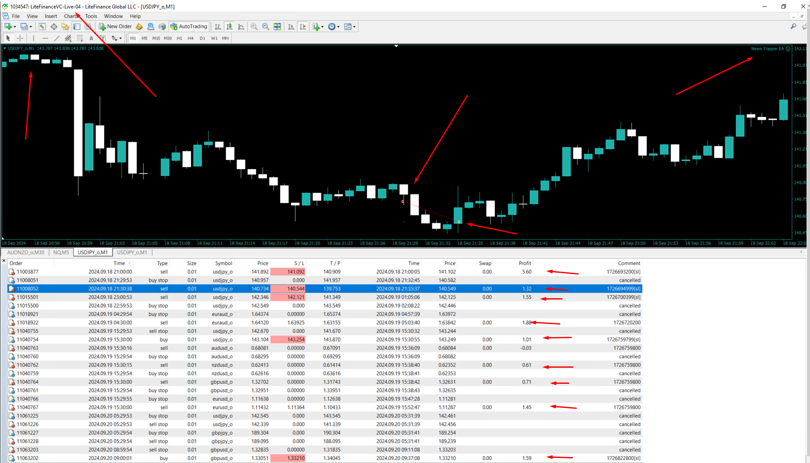Select order 11018922 euraud_o row
The height and width of the screenshot is (463, 810).
(325, 323)
